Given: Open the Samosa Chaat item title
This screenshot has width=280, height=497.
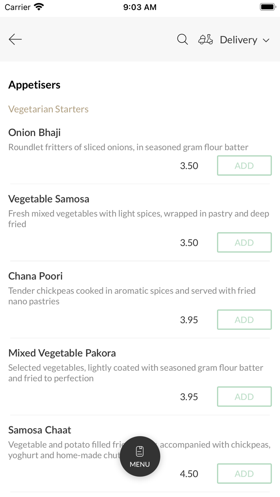Looking at the screenshot, I should 40,430.
